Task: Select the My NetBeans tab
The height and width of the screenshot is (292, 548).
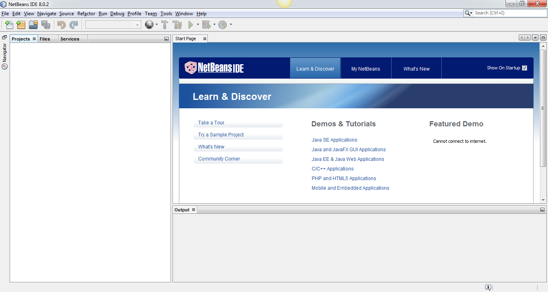Action: tap(366, 69)
